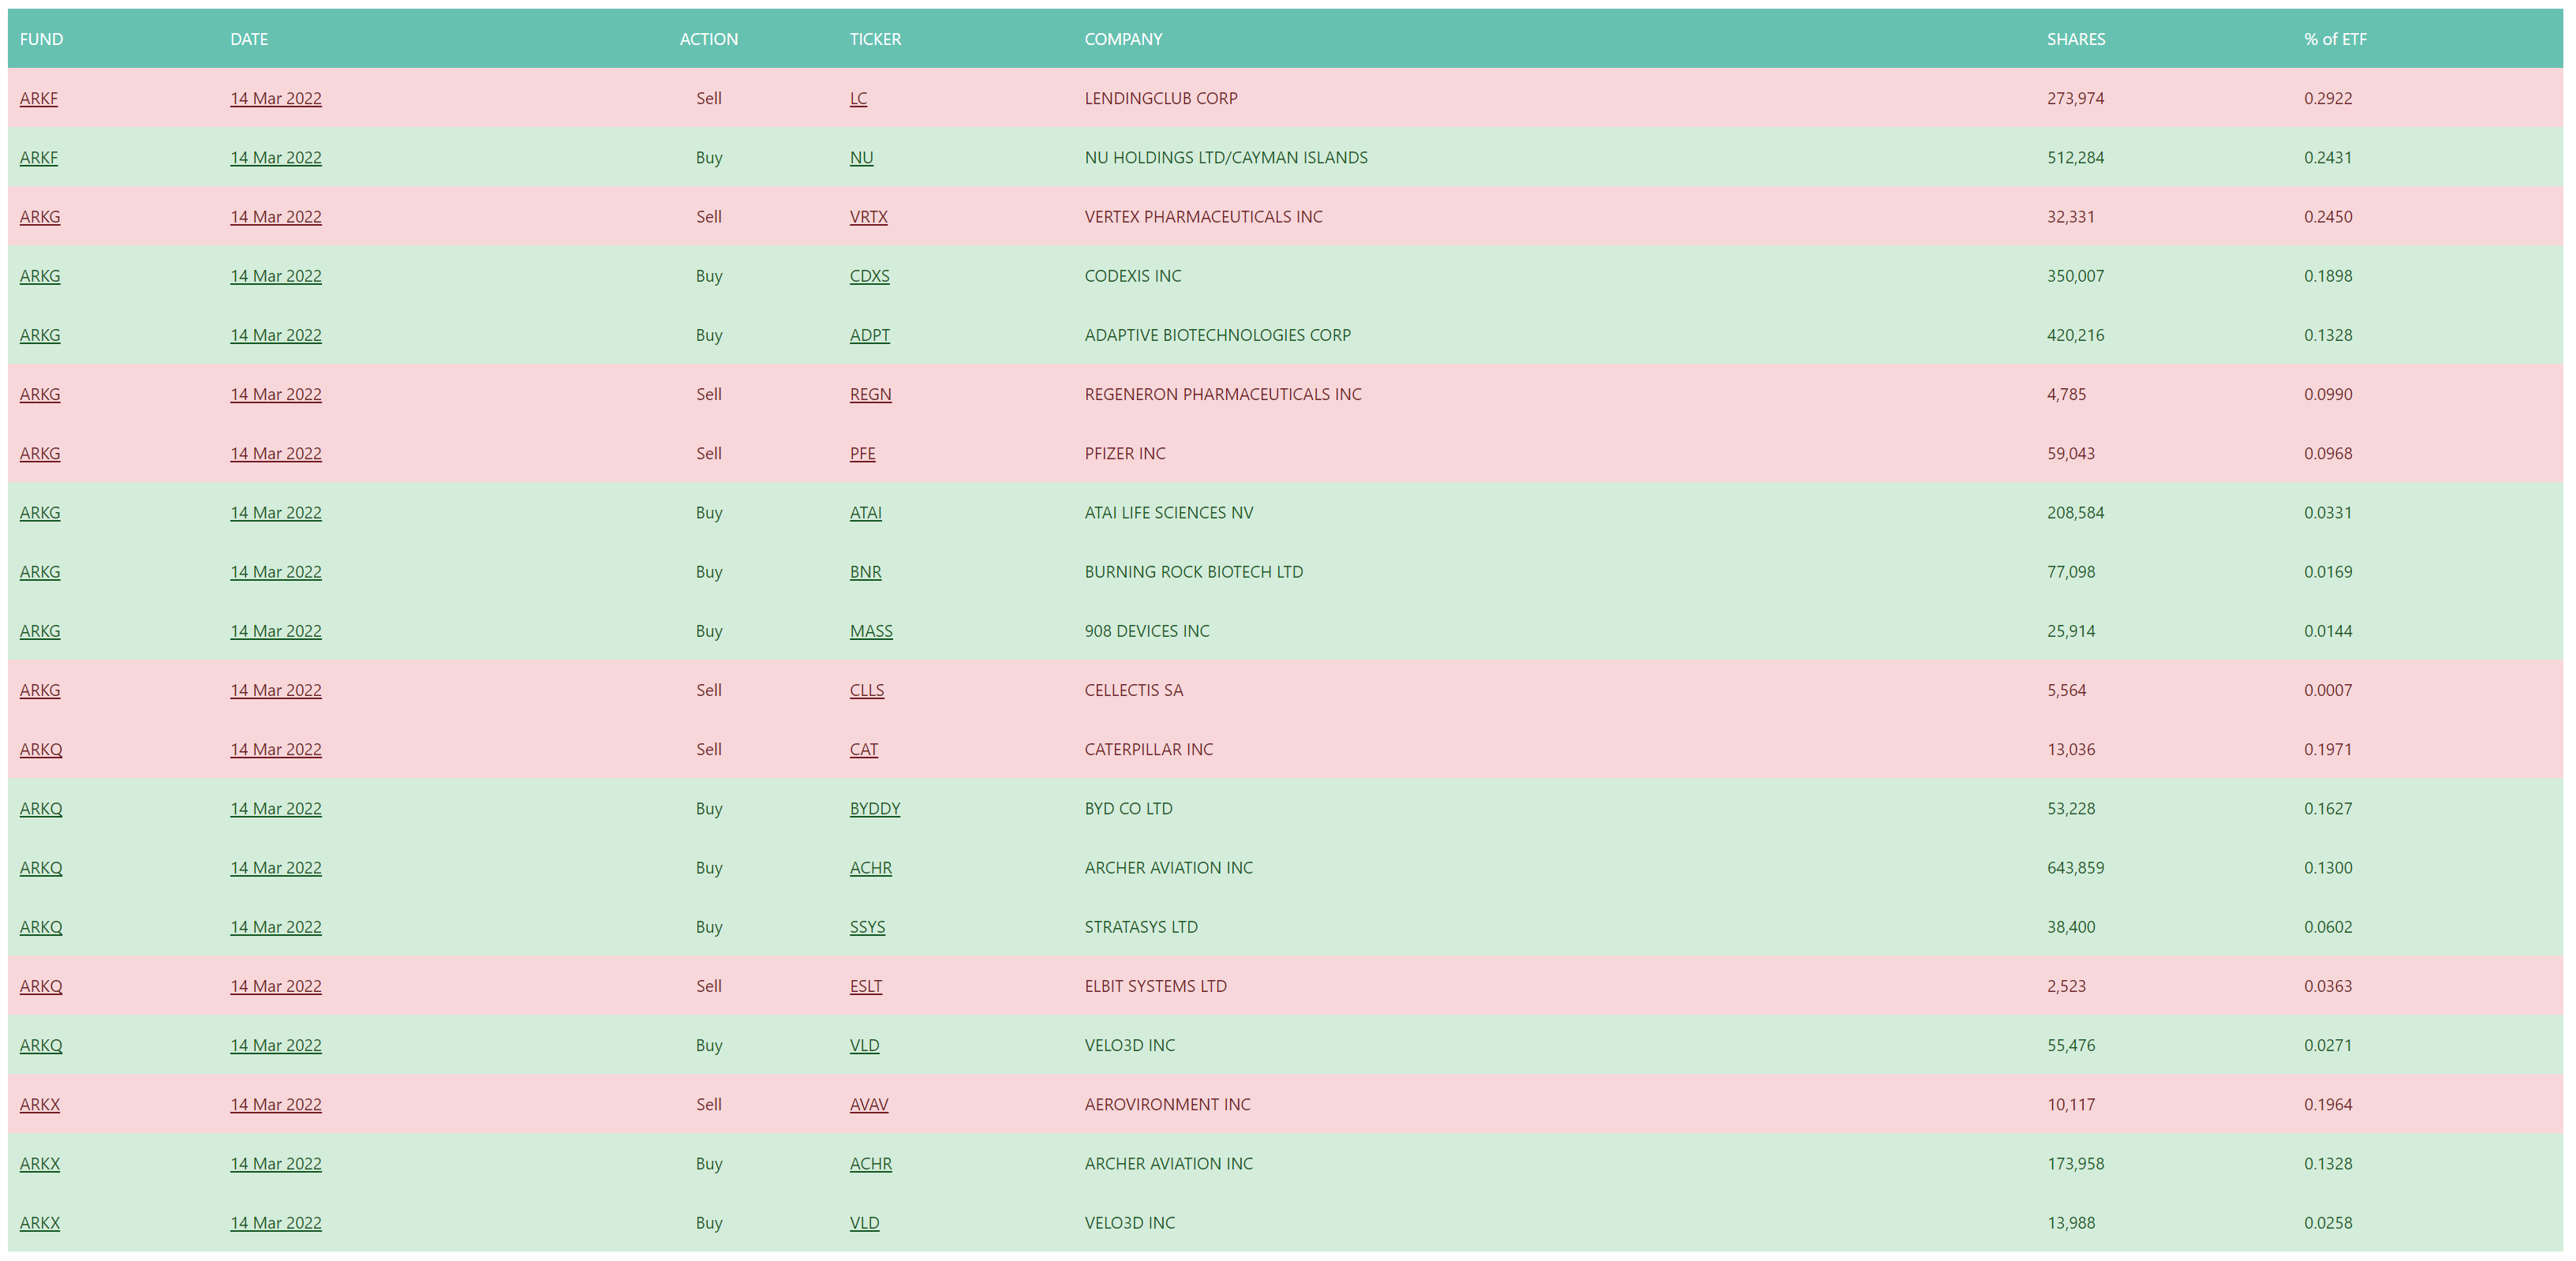Click the TICKER column header
The image size is (2576, 1261).
[x=875, y=39]
